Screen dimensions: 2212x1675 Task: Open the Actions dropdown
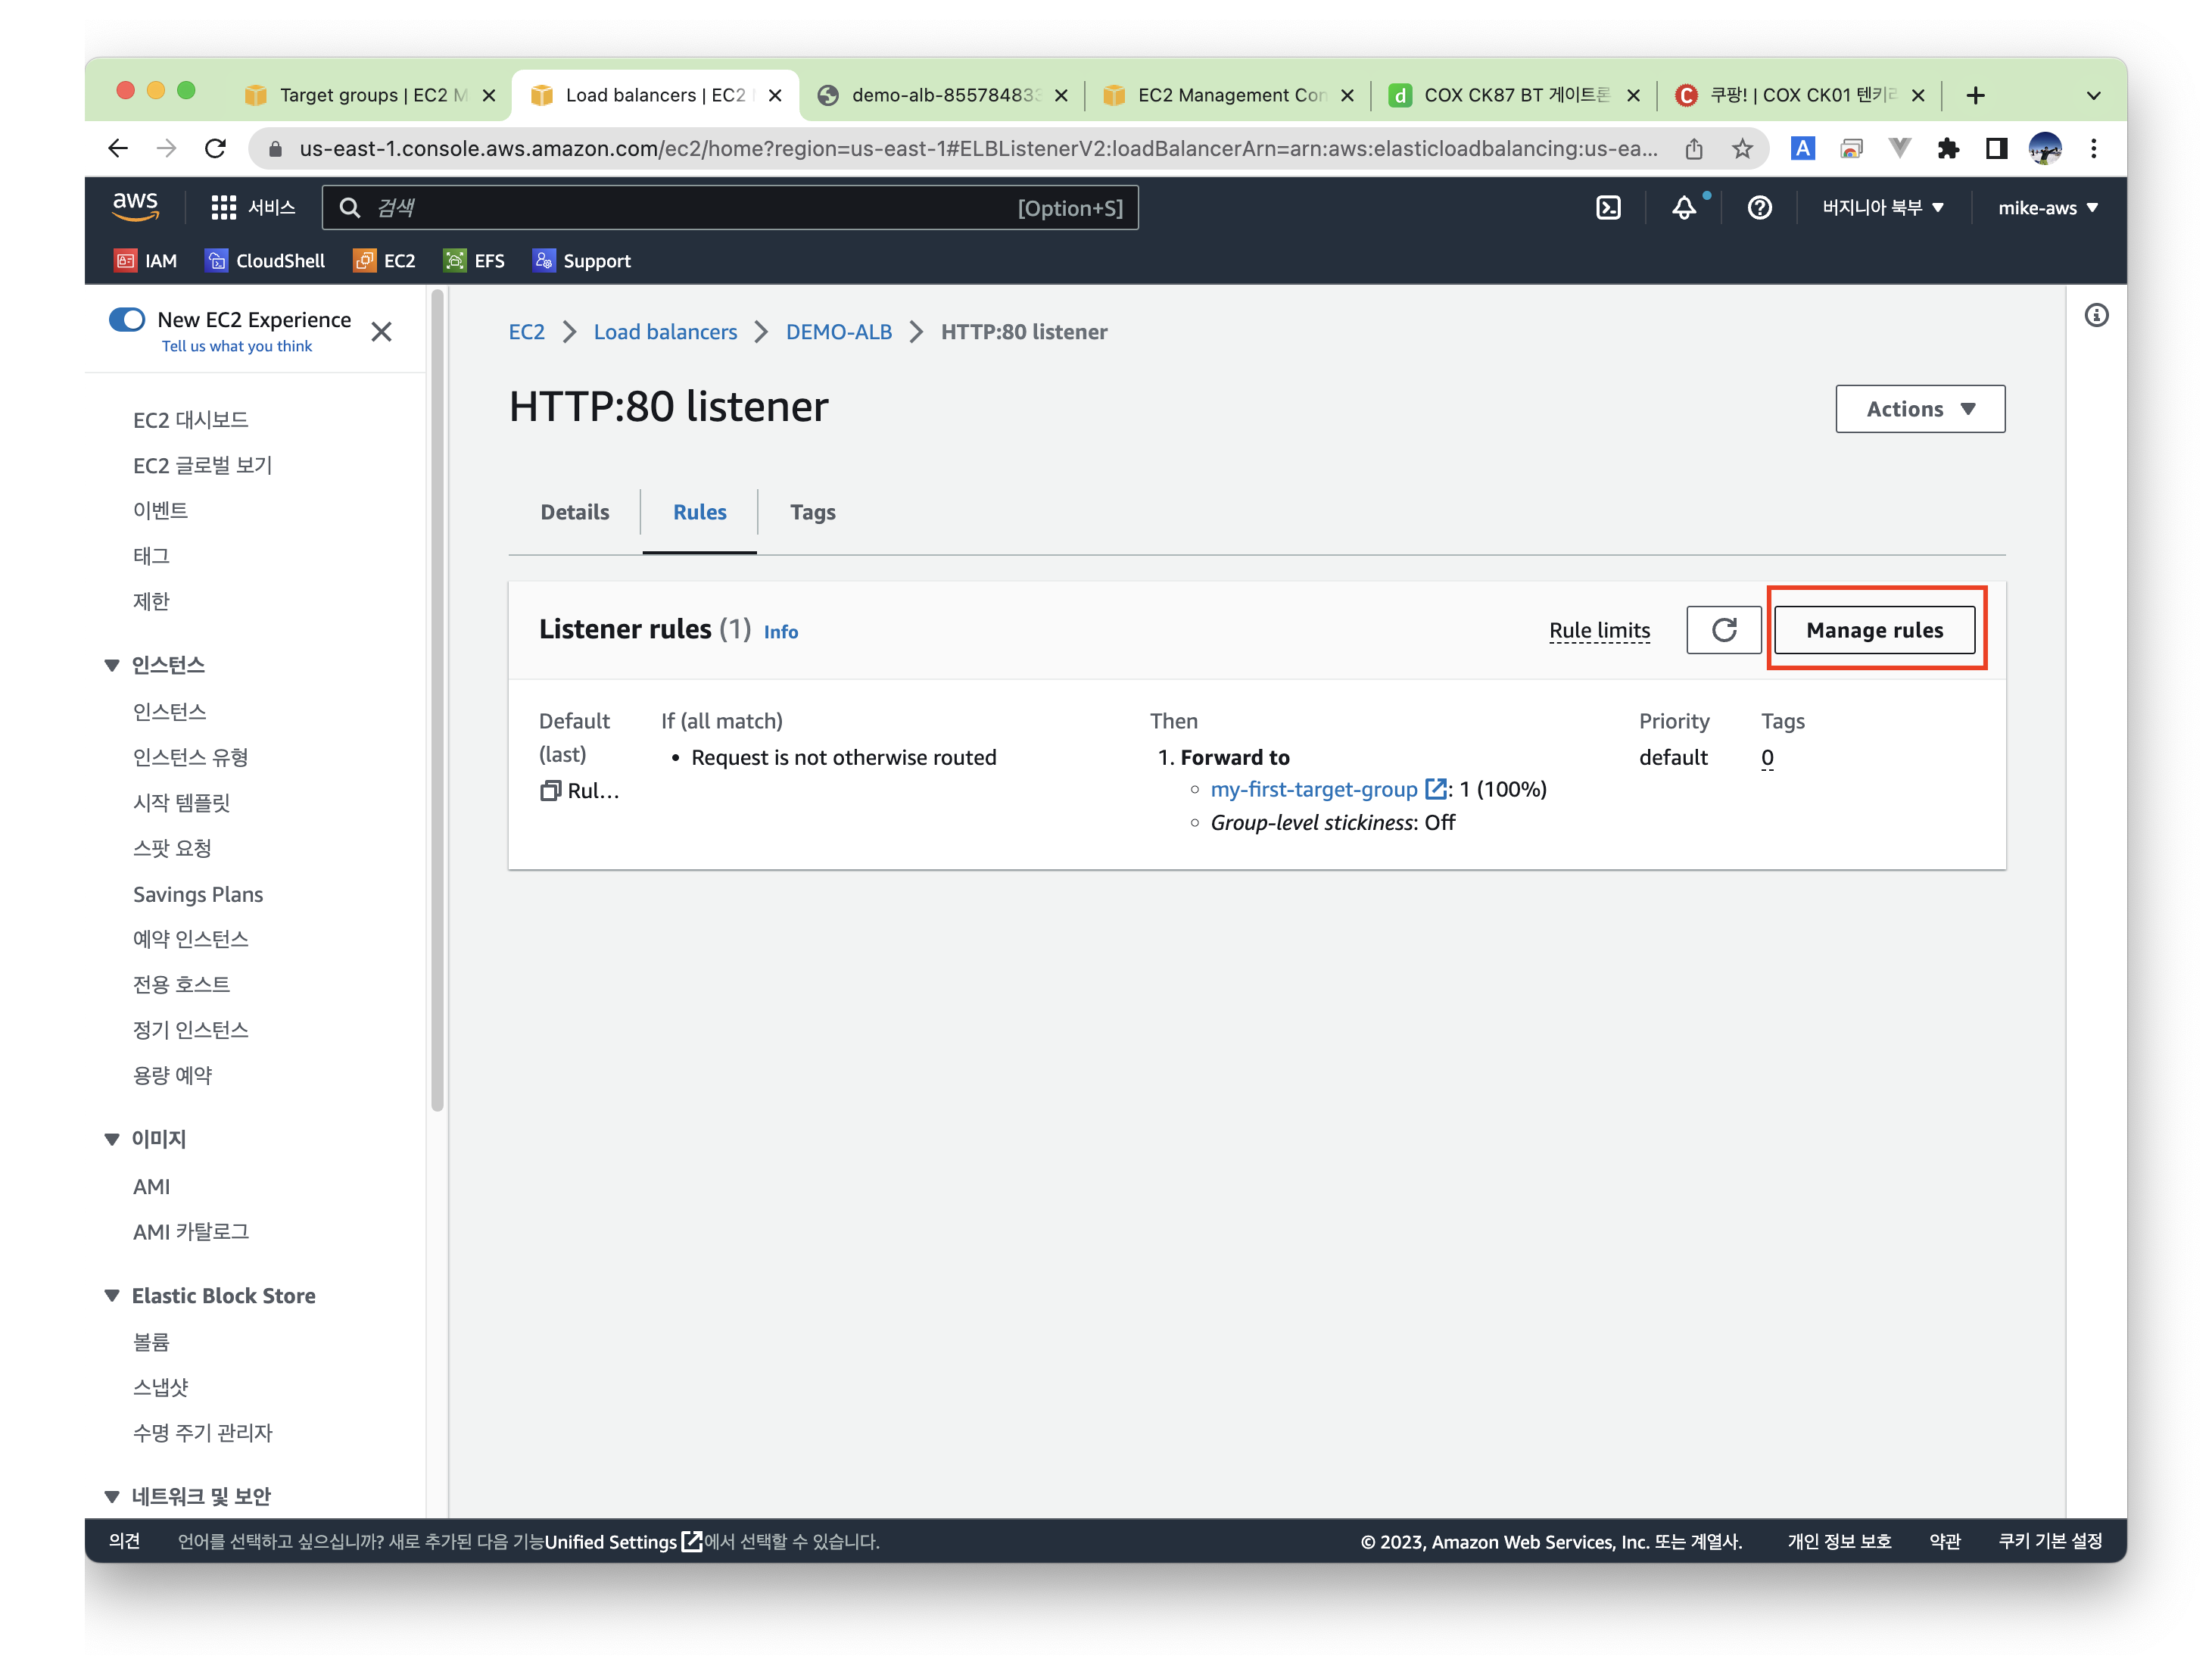click(x=1919, y=409)
